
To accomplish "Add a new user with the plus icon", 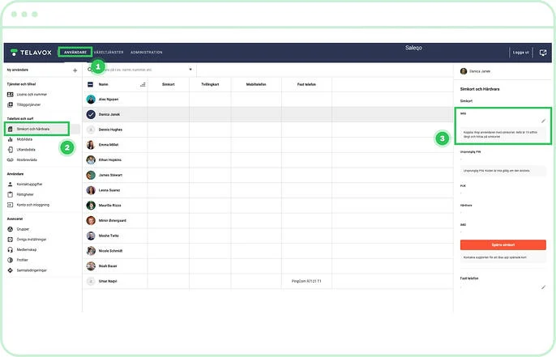I will click(x=75, y=70).
